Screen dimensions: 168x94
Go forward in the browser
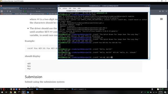pyautogui.click(x=5, y=11)
